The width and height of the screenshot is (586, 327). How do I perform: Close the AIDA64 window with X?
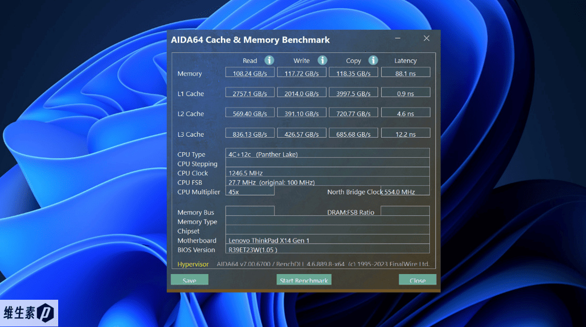[426, 38]
